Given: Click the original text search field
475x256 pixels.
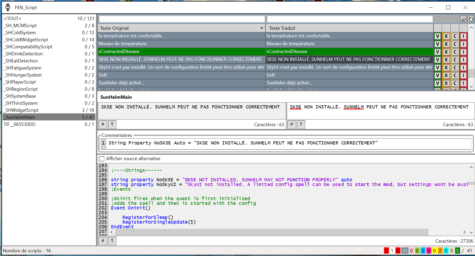Looking at the screenshot, I should click(x=182, y=19).
